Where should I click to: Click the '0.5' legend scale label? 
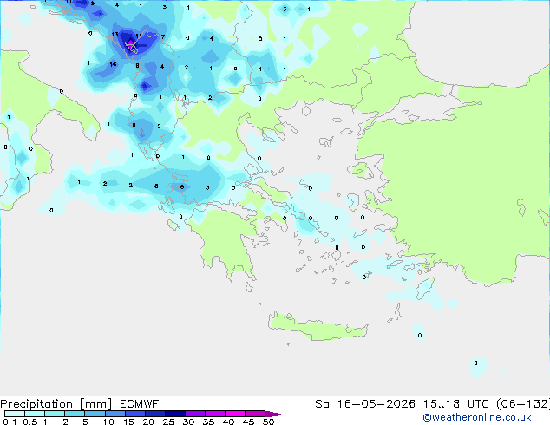pyautogui.click(x=30, y=422)
